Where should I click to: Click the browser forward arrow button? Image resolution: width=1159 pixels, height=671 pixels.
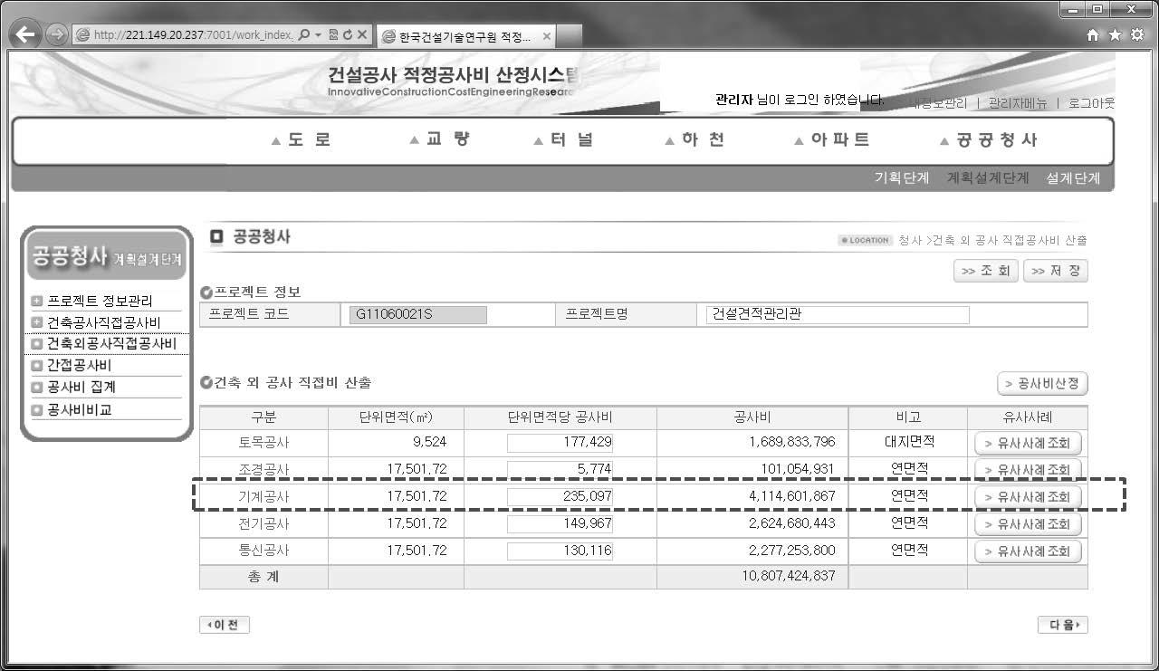56,34
